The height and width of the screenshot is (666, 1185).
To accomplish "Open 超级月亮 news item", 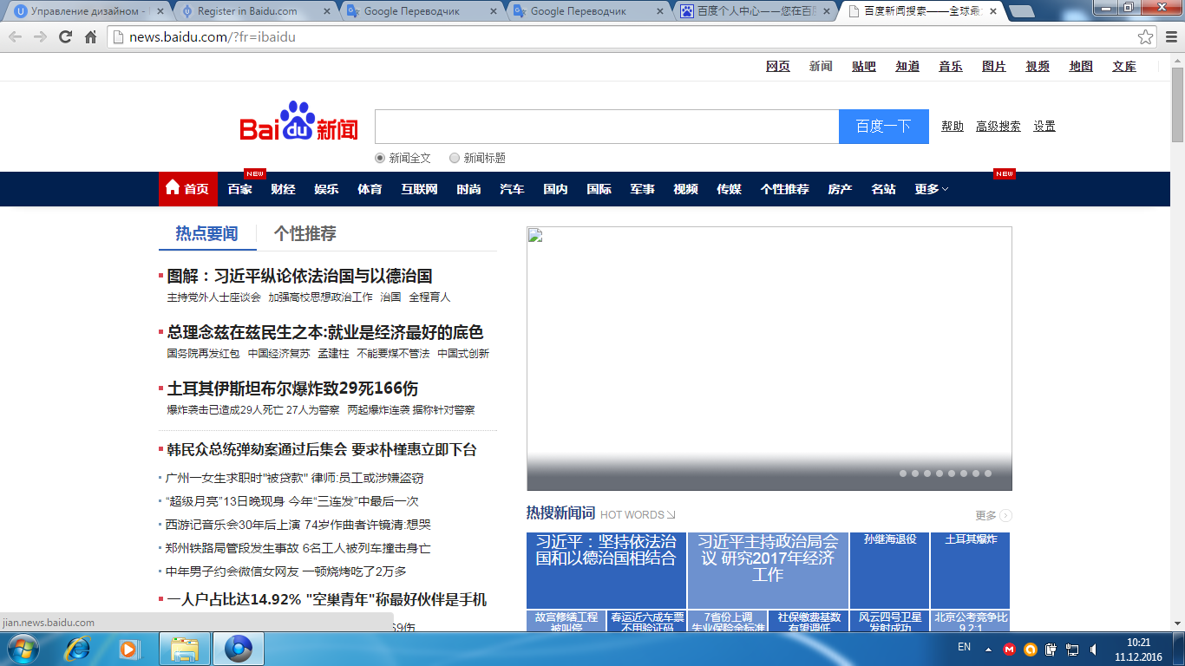I will pyautogui.click(x=291, y=501).
